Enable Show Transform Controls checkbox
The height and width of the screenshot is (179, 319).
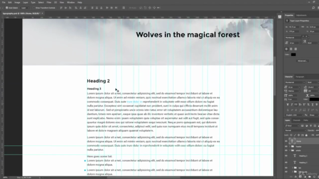(x=34, y=8)
